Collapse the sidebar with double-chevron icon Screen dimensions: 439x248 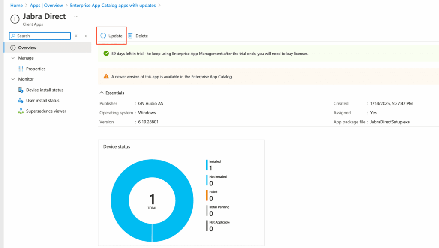(x=86, y=36)
